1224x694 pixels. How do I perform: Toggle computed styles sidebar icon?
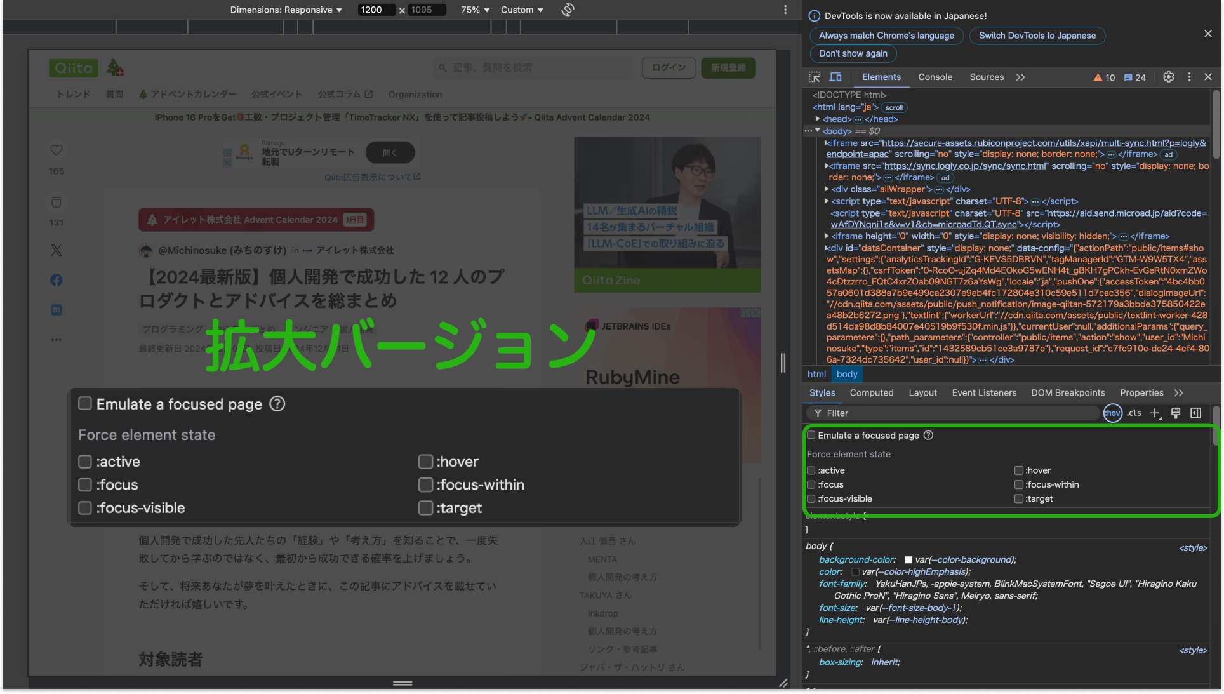tap(1195, 413)
